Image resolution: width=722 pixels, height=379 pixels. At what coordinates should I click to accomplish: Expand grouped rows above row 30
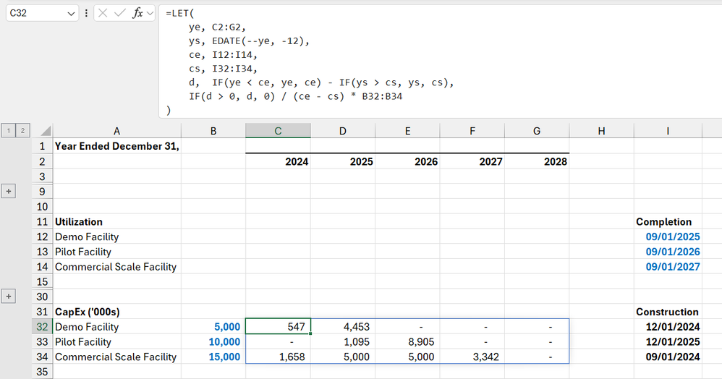tap(8, 296)
